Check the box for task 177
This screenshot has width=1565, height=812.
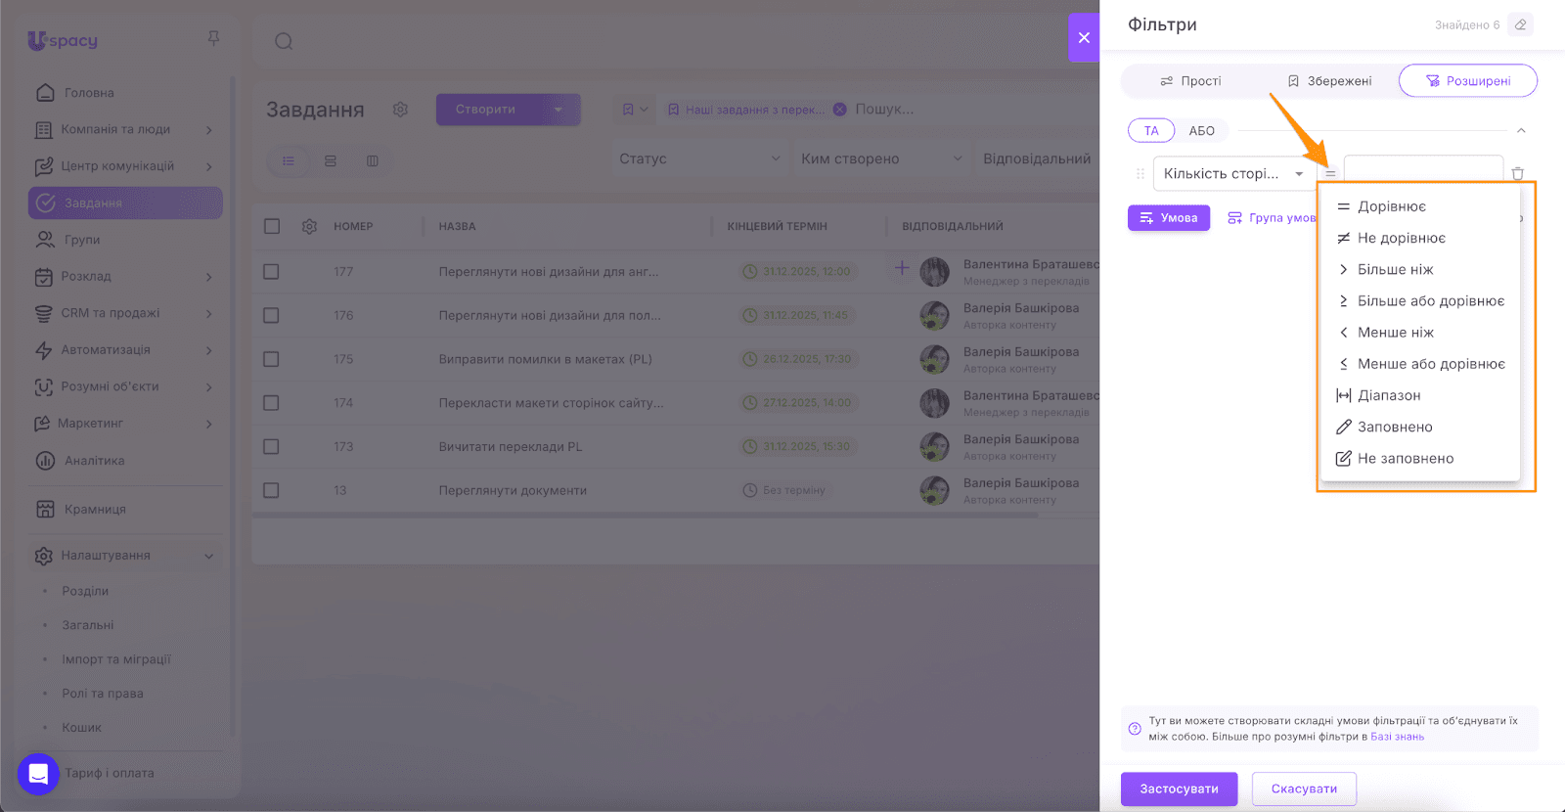click(271, 272)
